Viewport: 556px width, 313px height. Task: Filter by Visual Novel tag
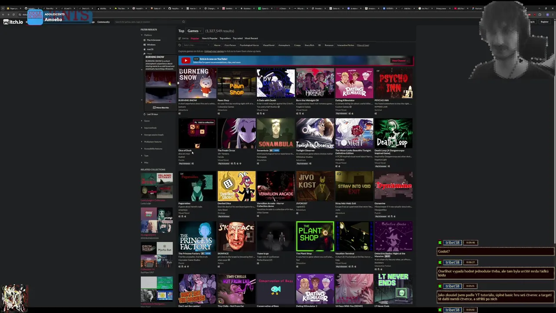pos(268,45)
